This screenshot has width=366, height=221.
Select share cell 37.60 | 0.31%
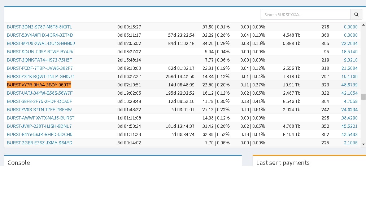[x=216, y=27]
